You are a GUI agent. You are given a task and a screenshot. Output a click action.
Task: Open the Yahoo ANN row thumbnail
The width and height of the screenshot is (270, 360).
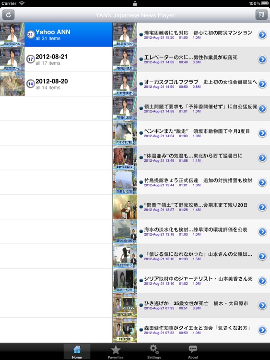click(x=12, y=35)
